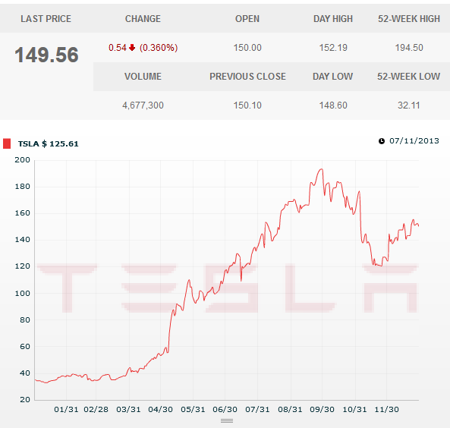Screen dimensions: 450x428
Task: Select the CHANGE column header
Action: [x=143, y=19]
